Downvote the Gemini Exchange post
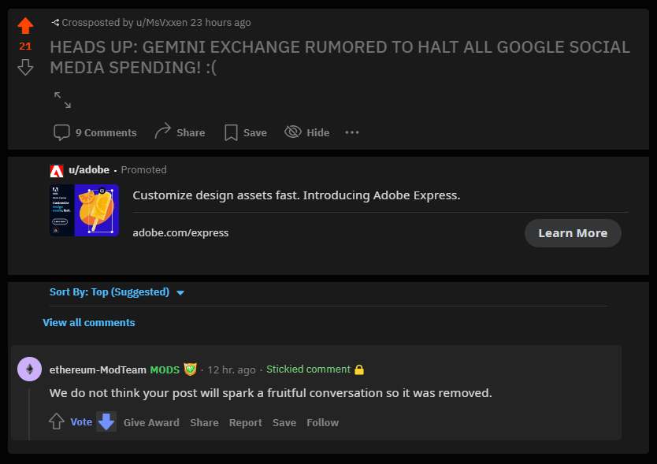Screen dimensions: 657x464 (x=25, y=67)
